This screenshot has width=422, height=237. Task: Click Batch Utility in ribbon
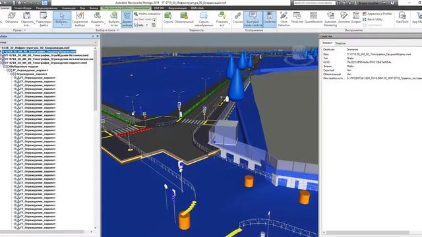coord(373,19)
